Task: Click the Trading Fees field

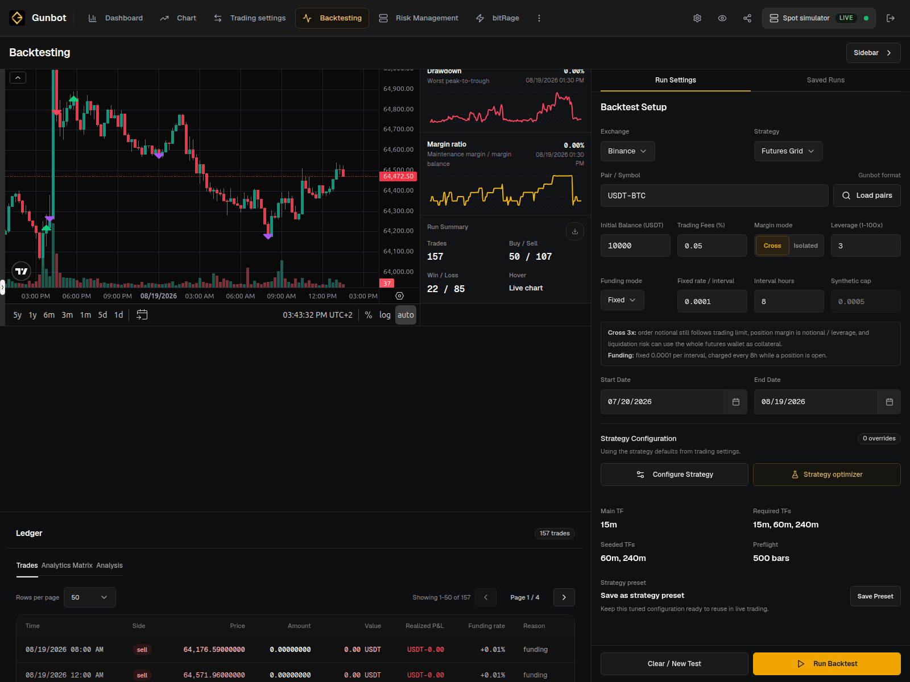Action: click(x=712, y=246)
